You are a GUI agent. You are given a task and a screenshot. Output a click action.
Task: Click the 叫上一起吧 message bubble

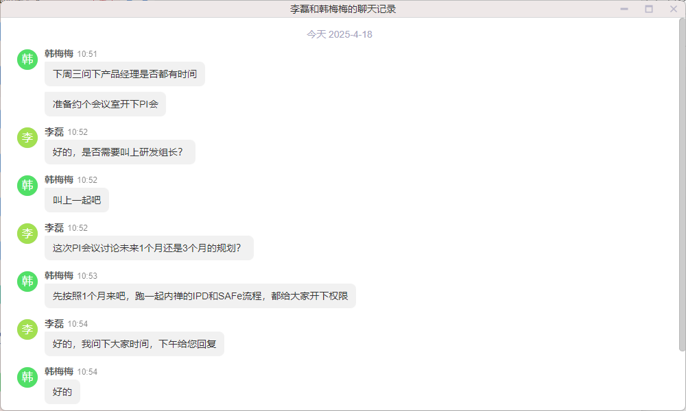coord(77,200)
